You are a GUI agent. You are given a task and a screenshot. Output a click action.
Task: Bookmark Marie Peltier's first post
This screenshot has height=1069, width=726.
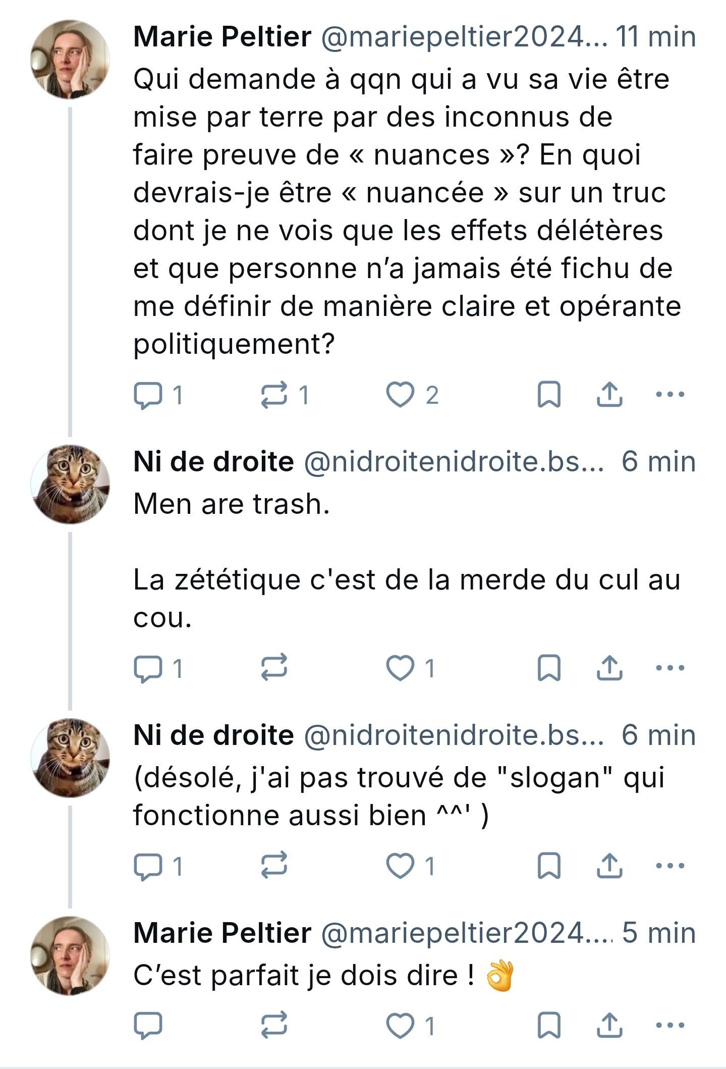tap(549, 395)
